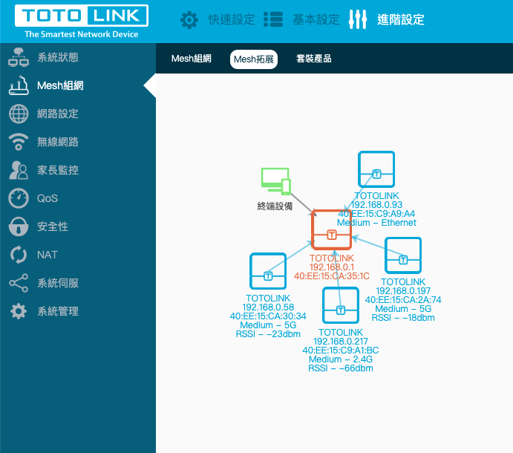Click the 無線網路 Wi-Fi icon
The width and height of the screenshot is (513, 453).
[x=19, y=142]
